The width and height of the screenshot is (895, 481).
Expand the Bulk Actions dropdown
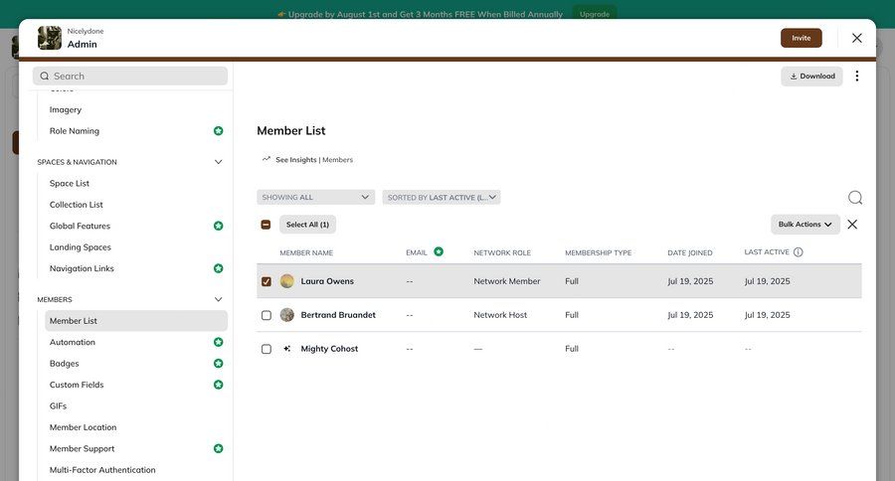pos(805,225)
